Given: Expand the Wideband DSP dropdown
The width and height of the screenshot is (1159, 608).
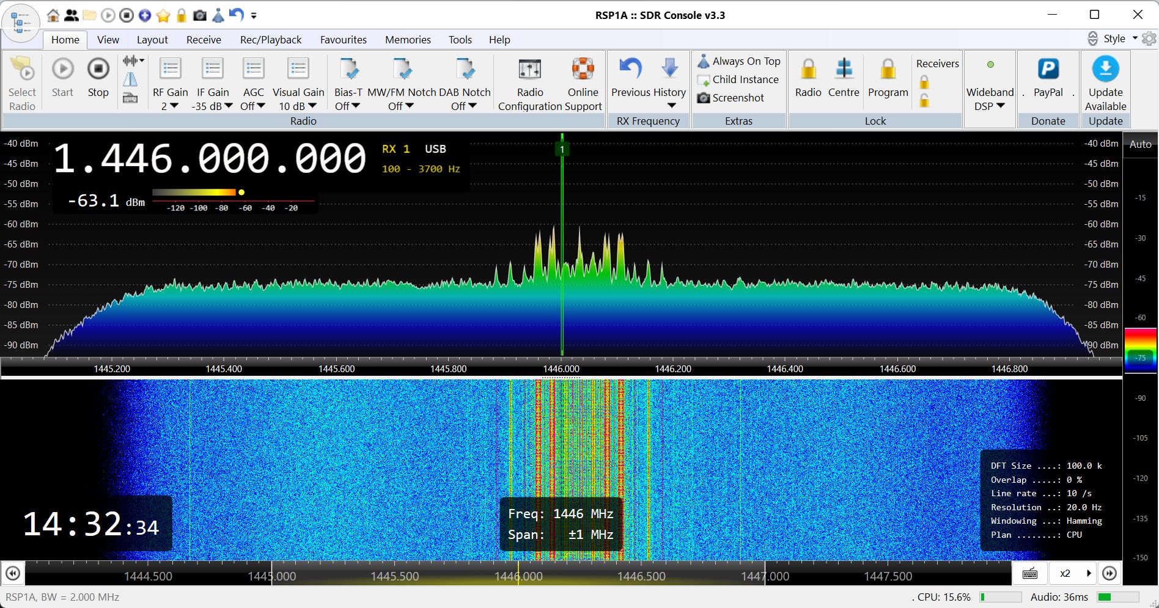Looking at the screenshot, I should (x=990, y=106).
